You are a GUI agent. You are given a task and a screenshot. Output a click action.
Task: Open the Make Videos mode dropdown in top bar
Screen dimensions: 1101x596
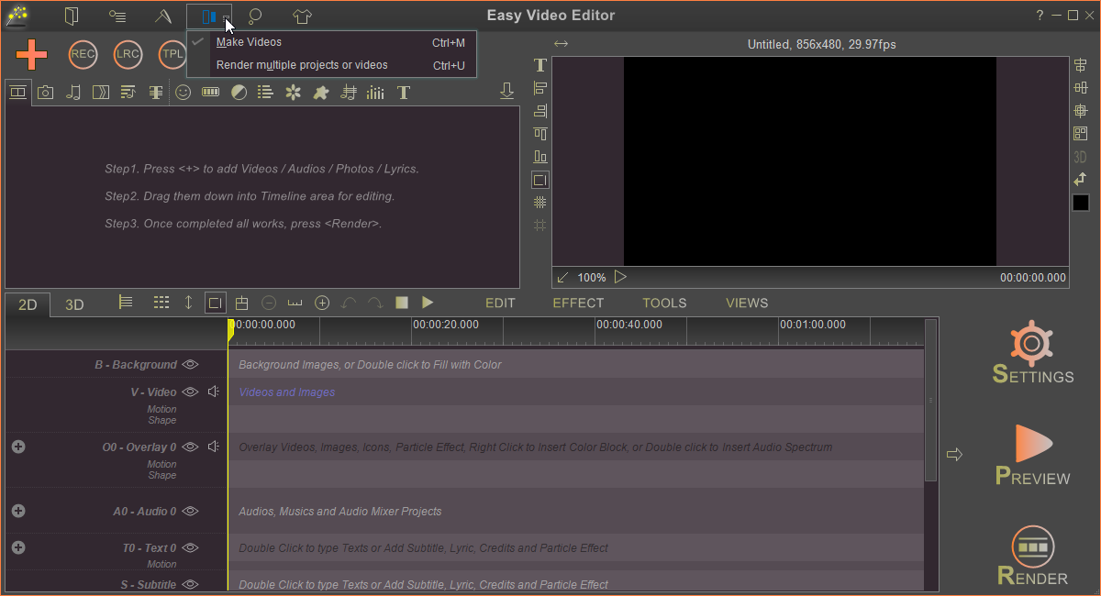coord(209,17)
